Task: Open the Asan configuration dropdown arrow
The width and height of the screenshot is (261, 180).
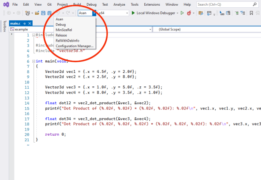Action: click(x=94, y=13)
